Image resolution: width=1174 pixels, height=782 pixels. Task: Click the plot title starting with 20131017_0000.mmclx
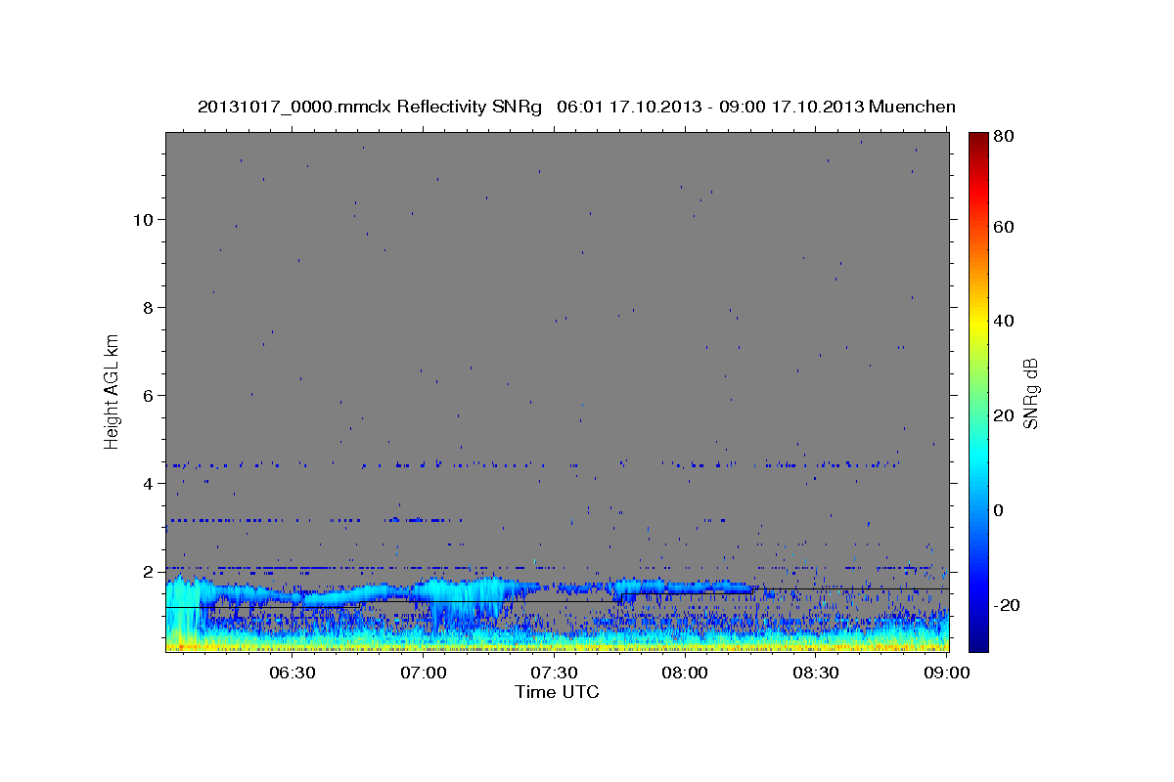click(x=576, y=107)
